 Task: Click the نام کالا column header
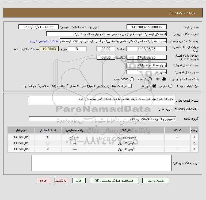click(x=126, y=130)
